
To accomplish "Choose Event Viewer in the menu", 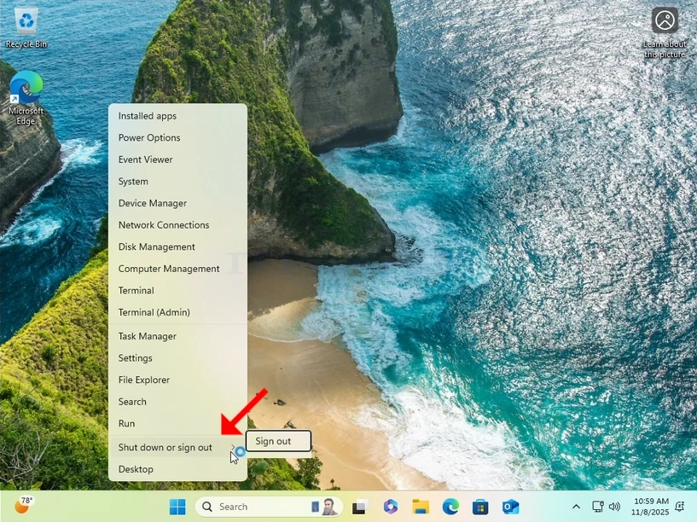I will pos(177,159).
